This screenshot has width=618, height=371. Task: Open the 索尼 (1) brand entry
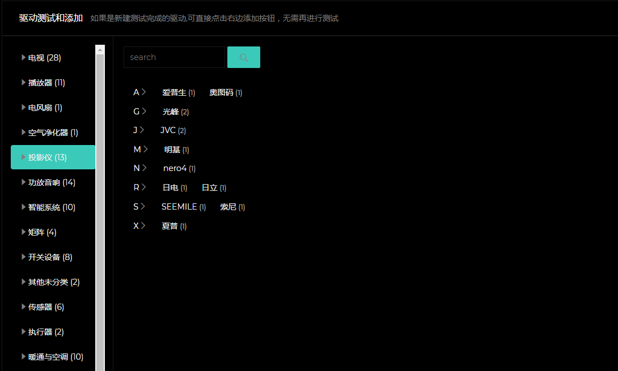tap(232, 207)
